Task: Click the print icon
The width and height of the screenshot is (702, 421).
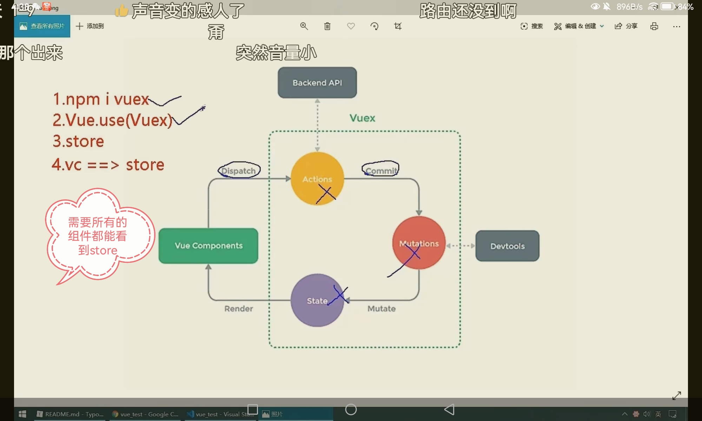Action: coord(654,26)
